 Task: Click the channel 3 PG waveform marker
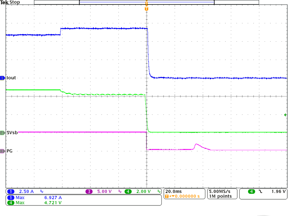tap(3, 151)
